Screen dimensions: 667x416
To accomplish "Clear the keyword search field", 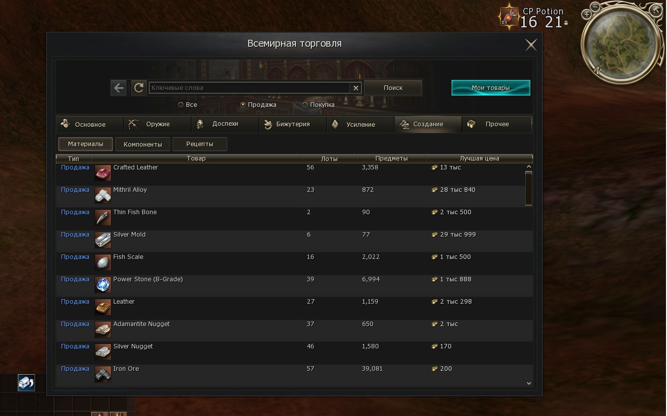I will [x=356, y=88].
